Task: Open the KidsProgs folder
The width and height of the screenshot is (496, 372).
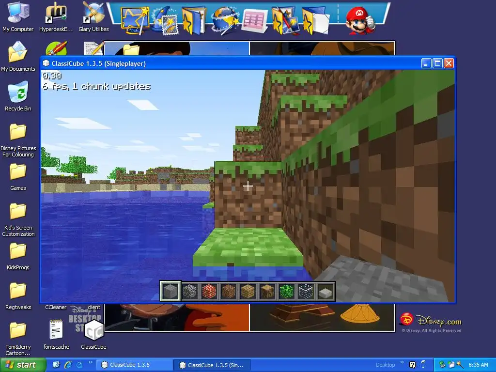Action: 18,257
